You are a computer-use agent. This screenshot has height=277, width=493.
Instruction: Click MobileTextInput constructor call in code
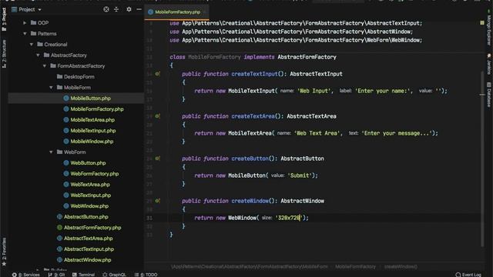(x=252, y=91)
